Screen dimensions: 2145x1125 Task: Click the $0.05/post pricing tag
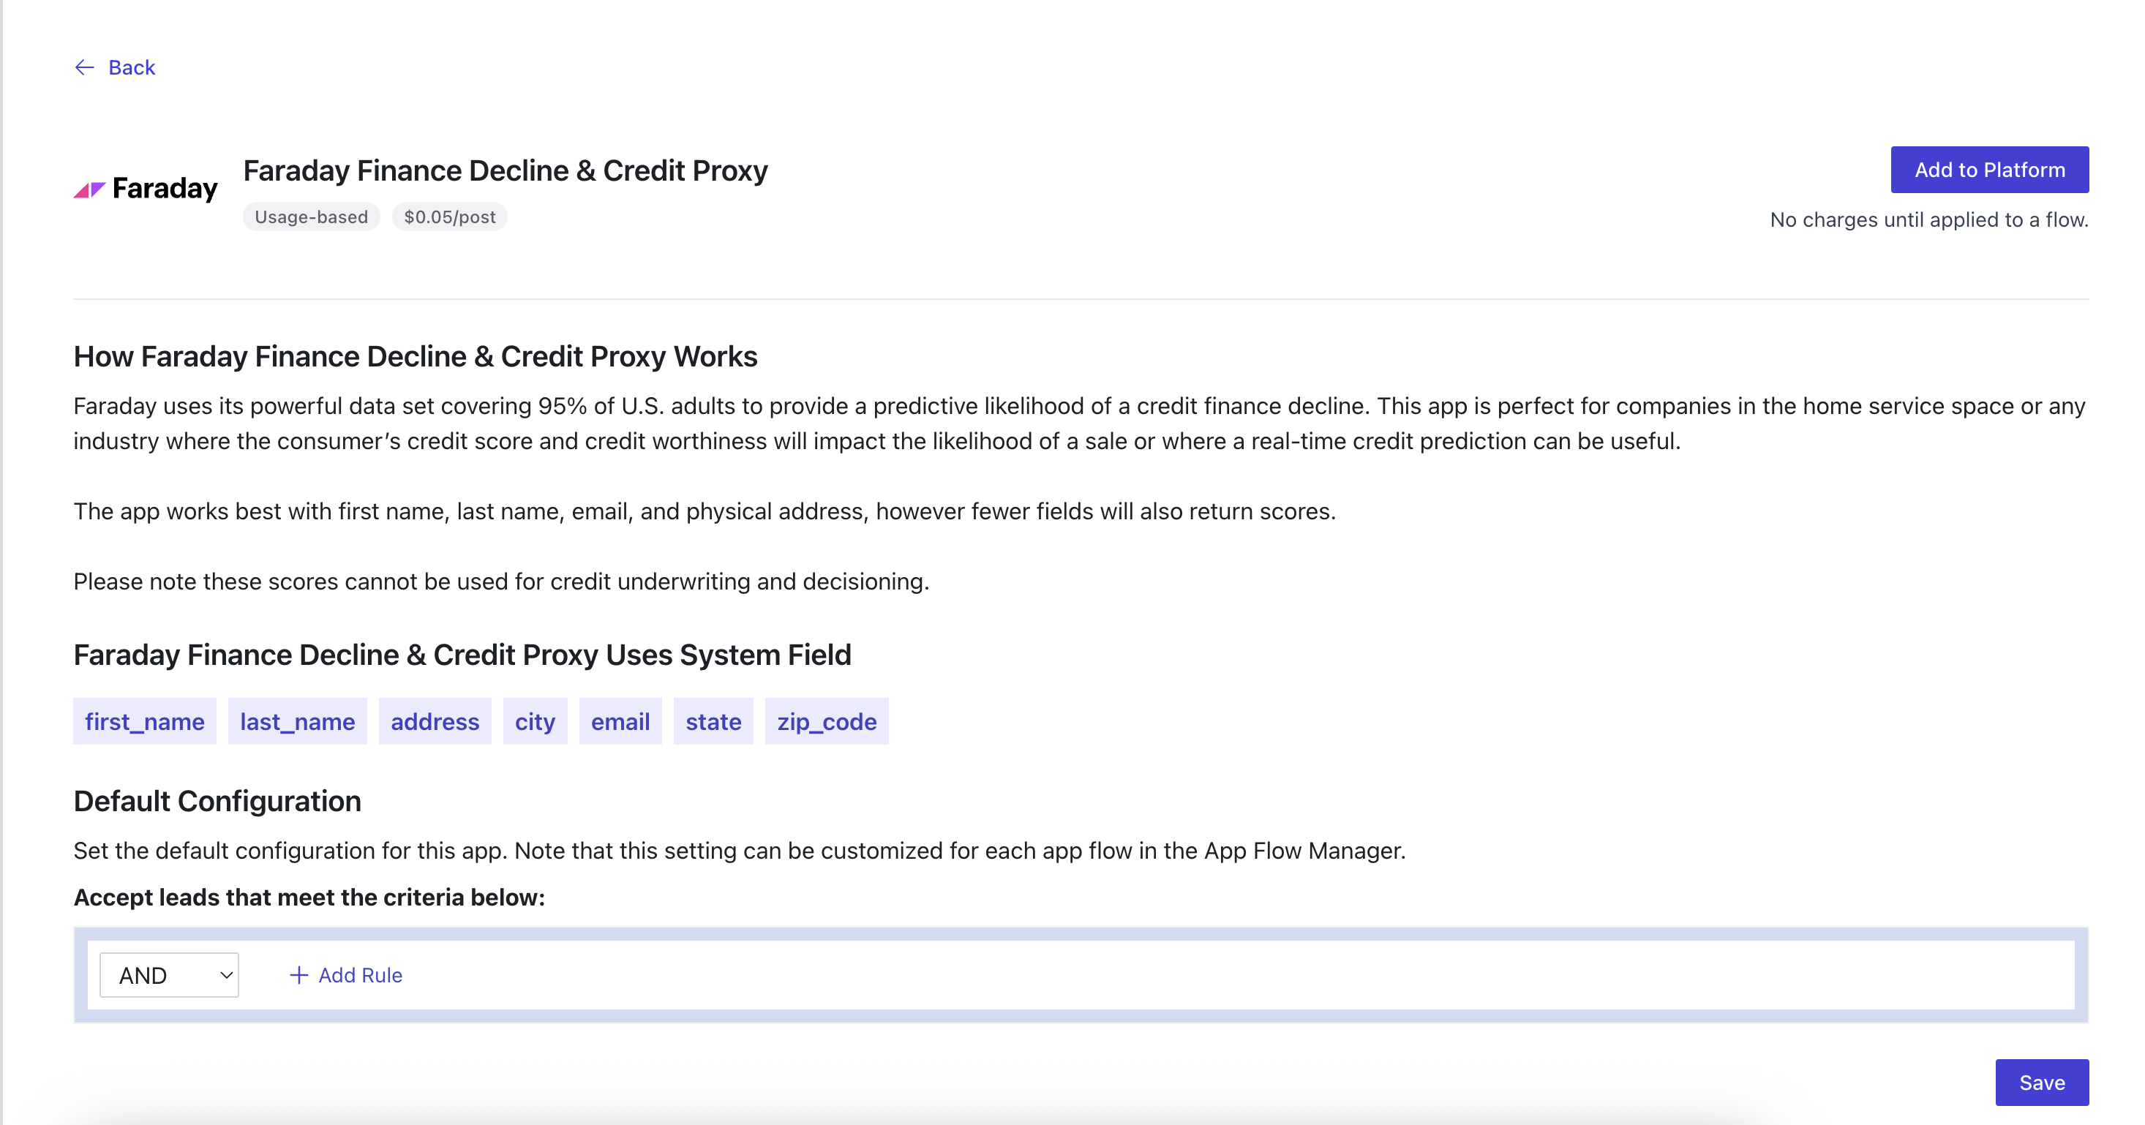448,217
